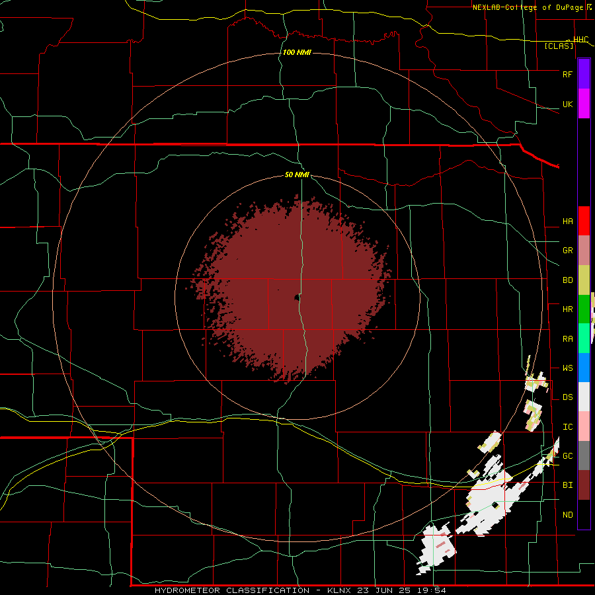
Task: Click the magenta UK legend color swatch
Action: click(x=584, y=104)
